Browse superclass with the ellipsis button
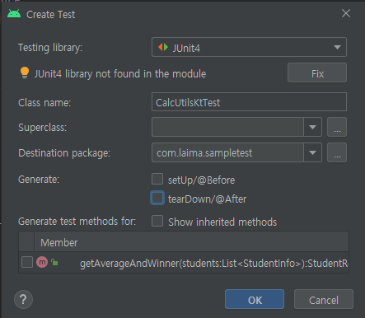The width and height of the screenshot is (365, 318). [x=337, y=127]
